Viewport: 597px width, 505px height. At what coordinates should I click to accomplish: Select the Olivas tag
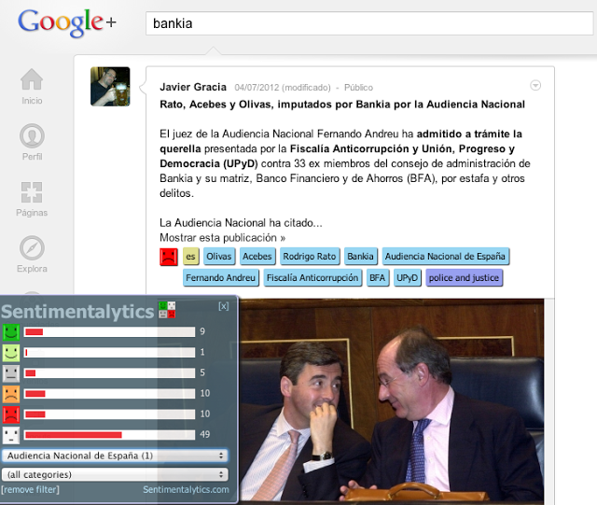click(x=219, y=257)
